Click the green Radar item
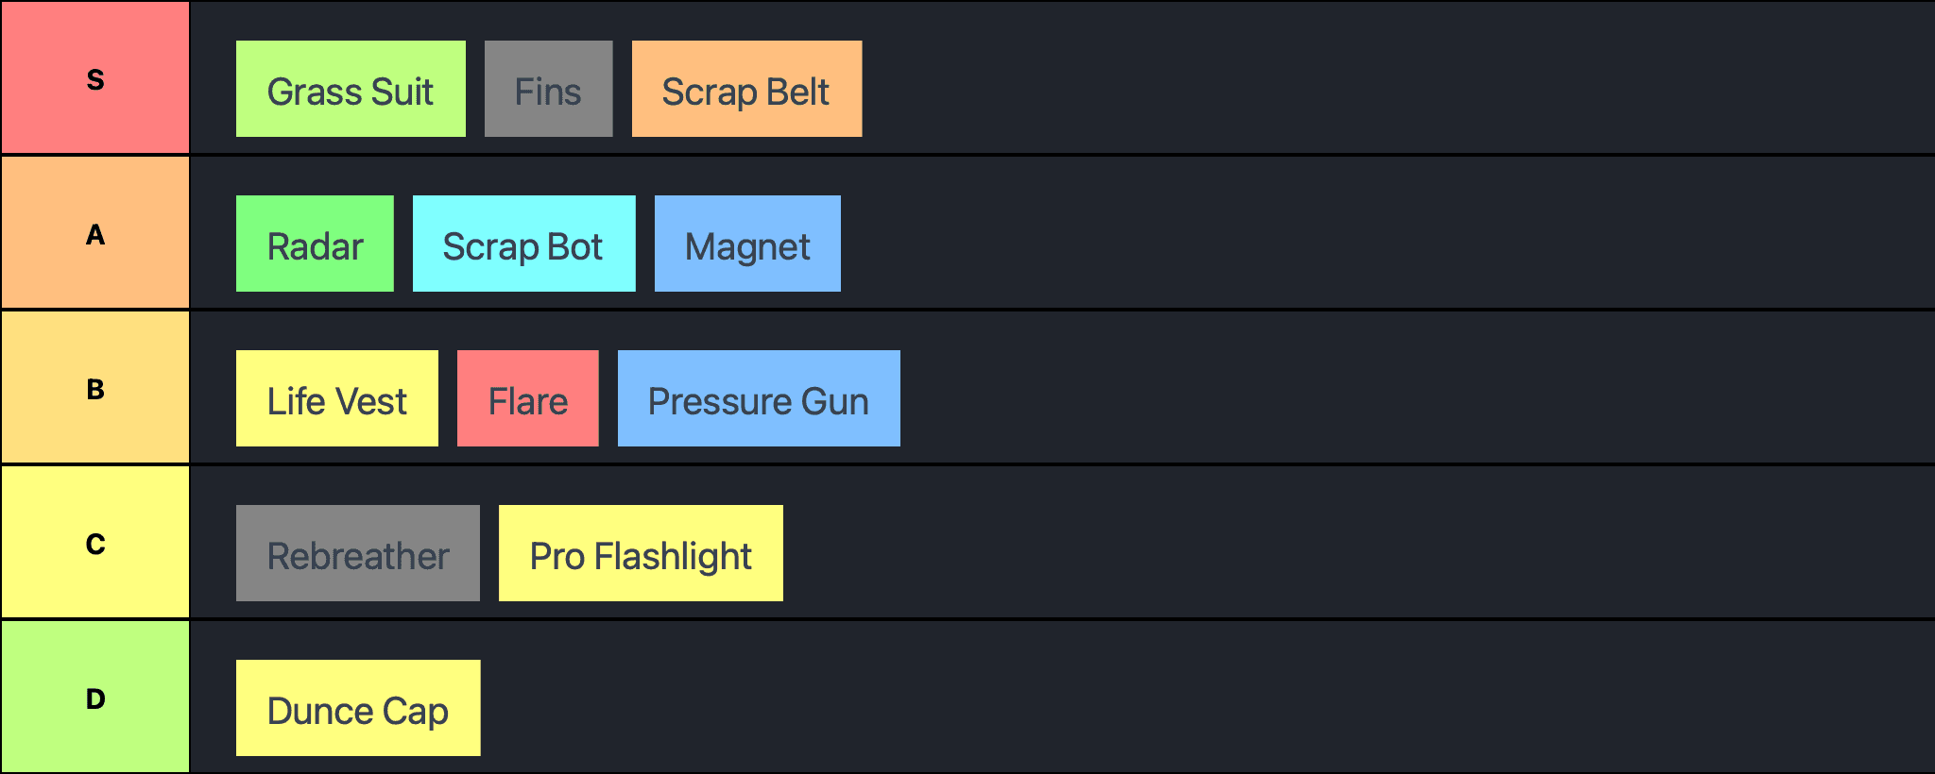Screen dimensions: 1935x774 [315, 244]
